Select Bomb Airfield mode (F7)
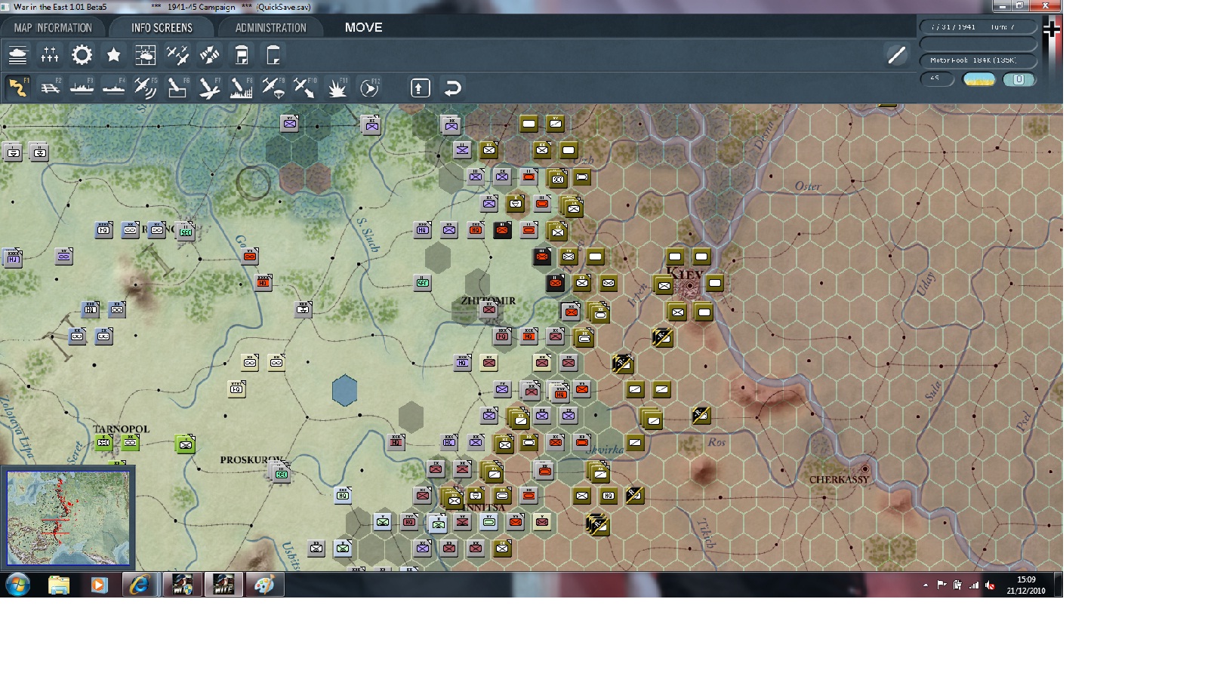Image resolution: width=1208 pixels, height=679 pixels. pos(209,88)
